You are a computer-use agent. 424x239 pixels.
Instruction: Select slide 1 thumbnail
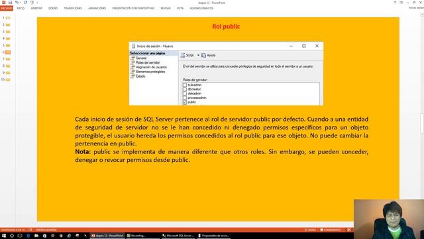click(8, 18)
